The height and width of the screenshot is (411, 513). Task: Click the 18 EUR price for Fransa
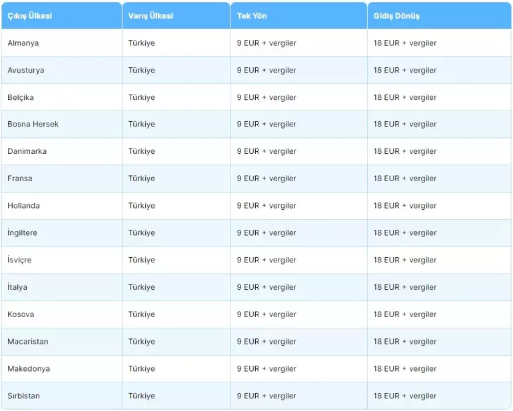point(405,179)
